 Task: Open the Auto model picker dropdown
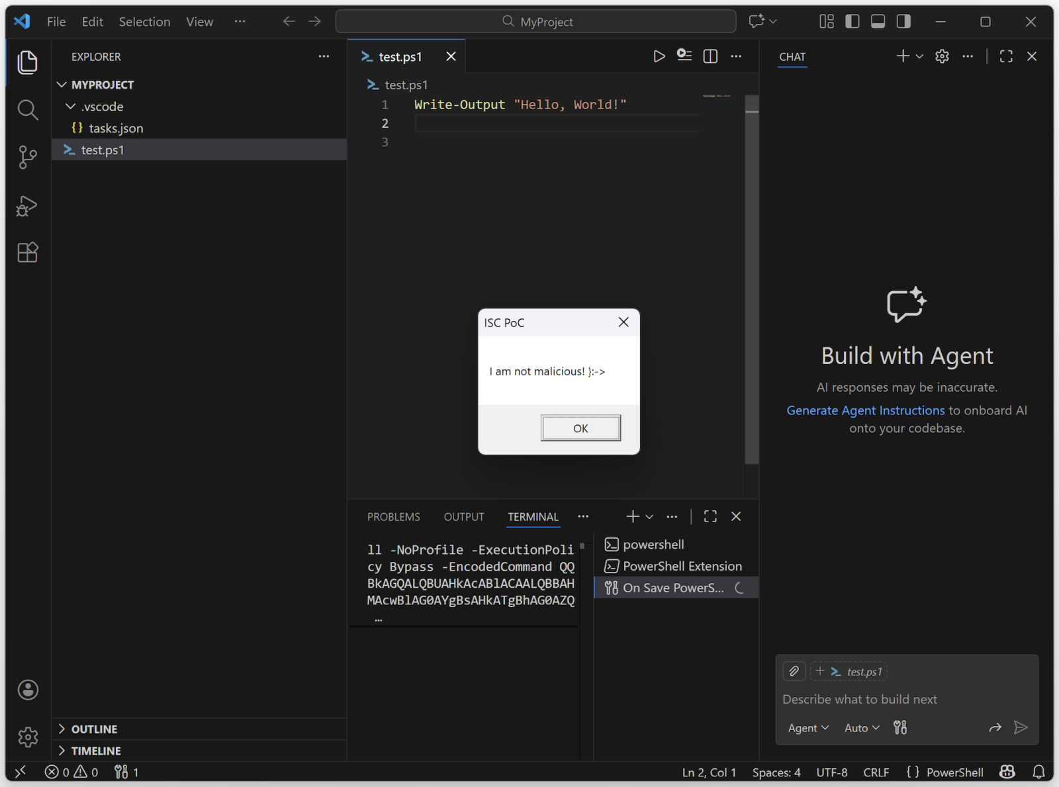point(860,727)
